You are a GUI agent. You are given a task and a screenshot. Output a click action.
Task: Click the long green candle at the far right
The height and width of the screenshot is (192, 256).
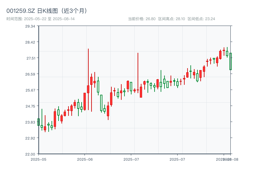pos(230,61)
